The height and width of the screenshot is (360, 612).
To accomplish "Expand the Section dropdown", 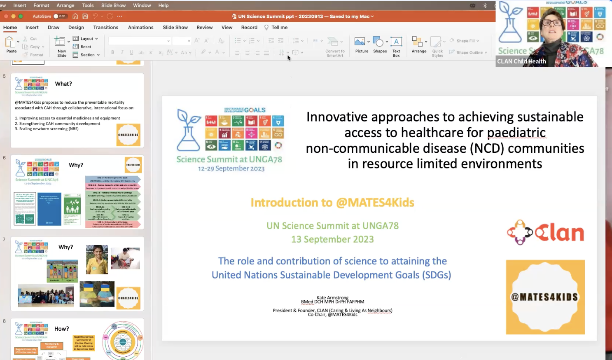I will (x=88, y=55).
